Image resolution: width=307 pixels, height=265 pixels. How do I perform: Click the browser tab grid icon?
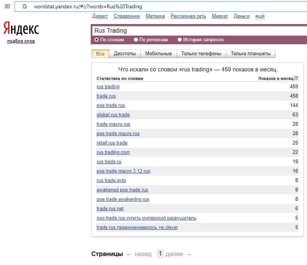(x=7, y=6)
